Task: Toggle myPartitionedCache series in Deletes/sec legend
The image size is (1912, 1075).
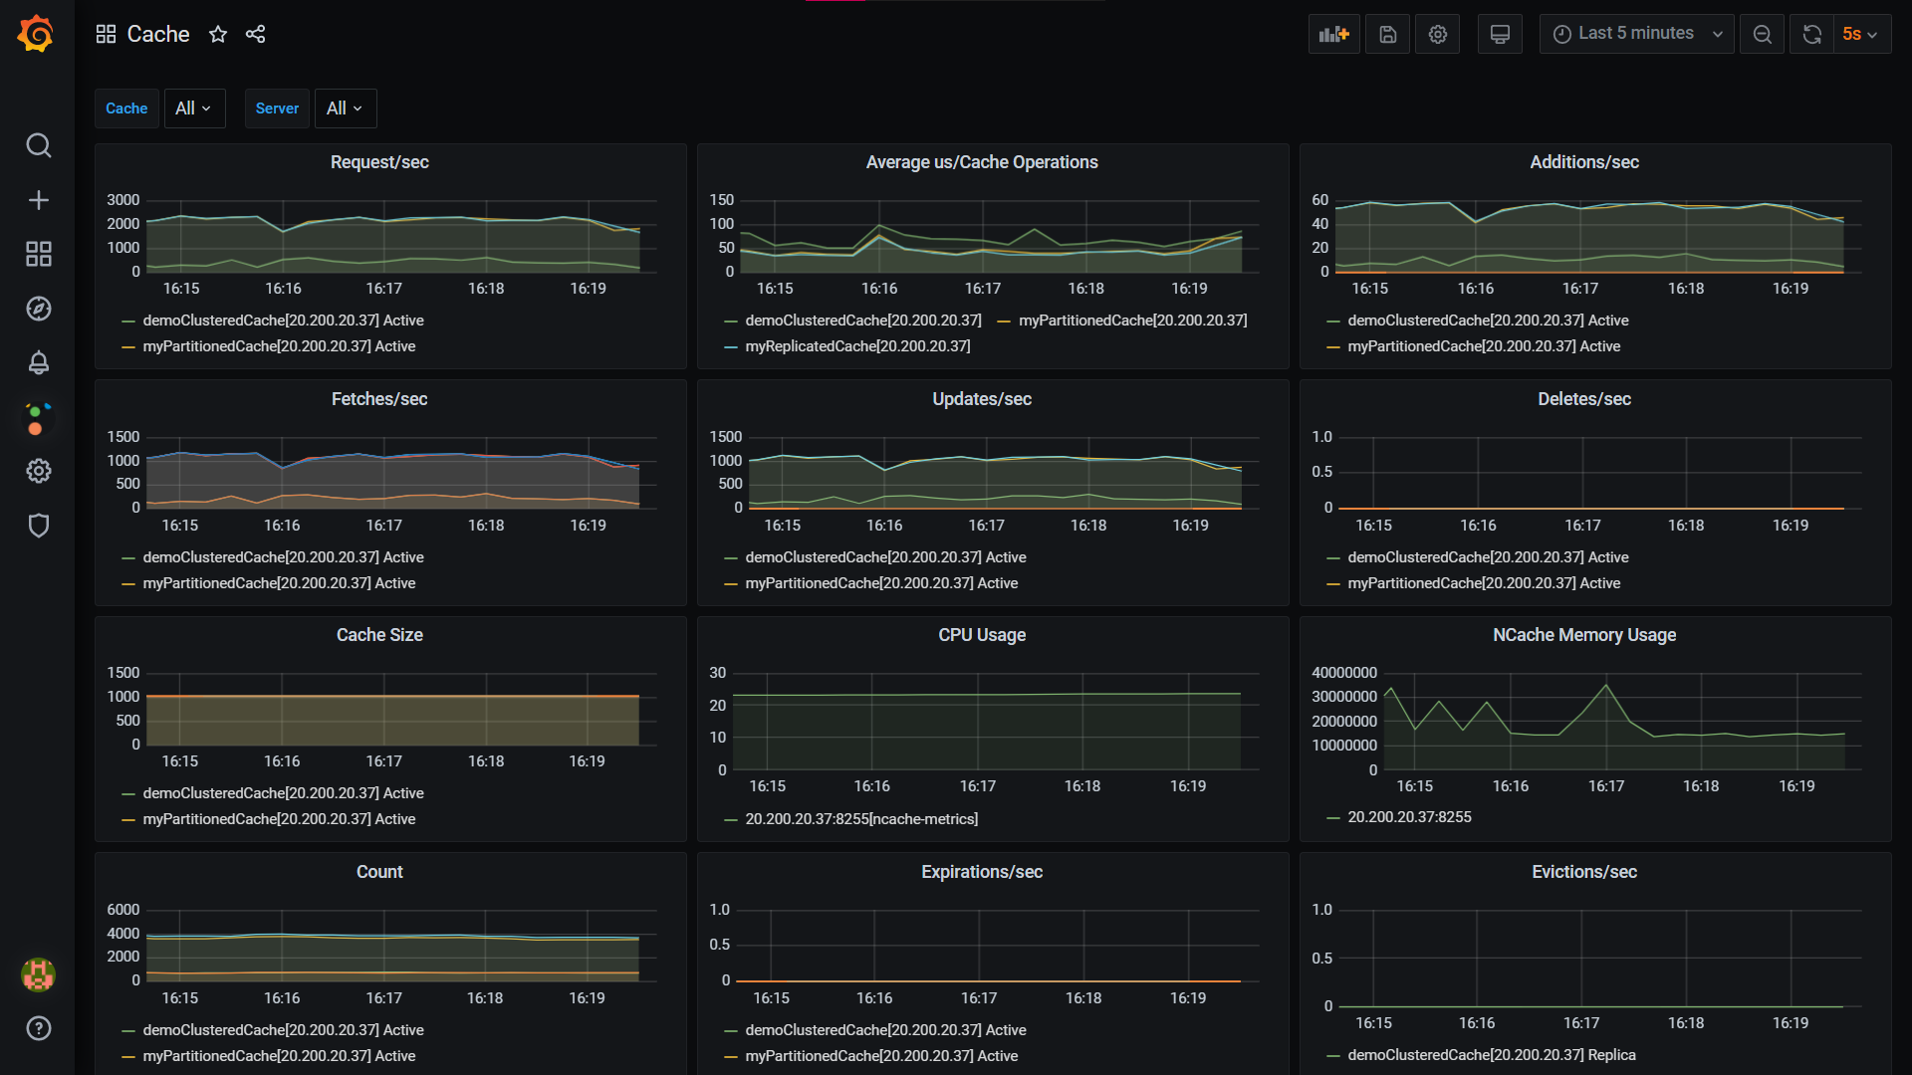Action: (1484, 583)
